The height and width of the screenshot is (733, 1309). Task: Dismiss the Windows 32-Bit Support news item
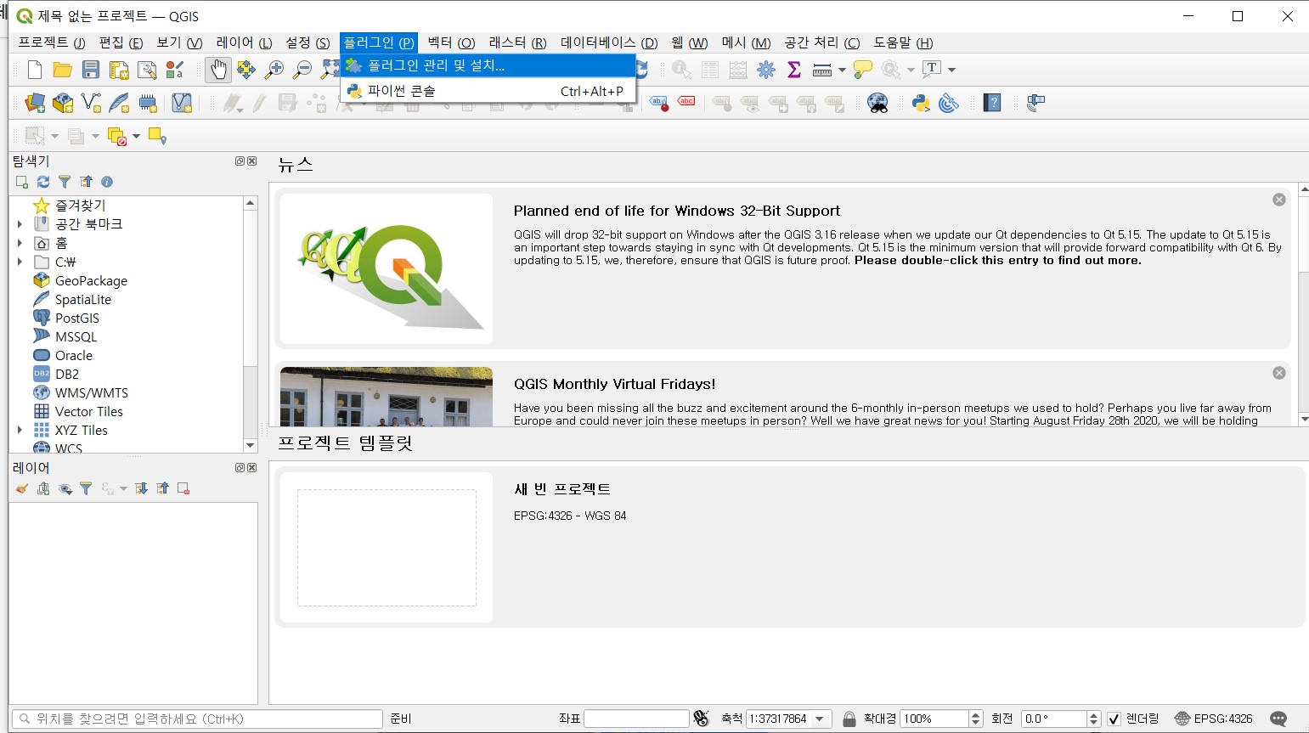[x=1279, y=200]
